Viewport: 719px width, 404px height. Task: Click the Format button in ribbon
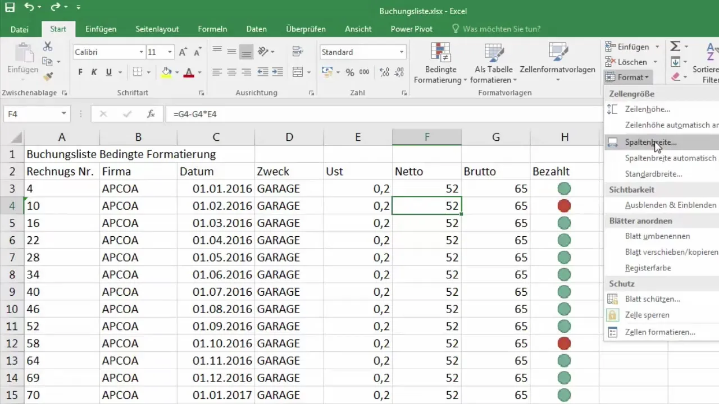627,77
